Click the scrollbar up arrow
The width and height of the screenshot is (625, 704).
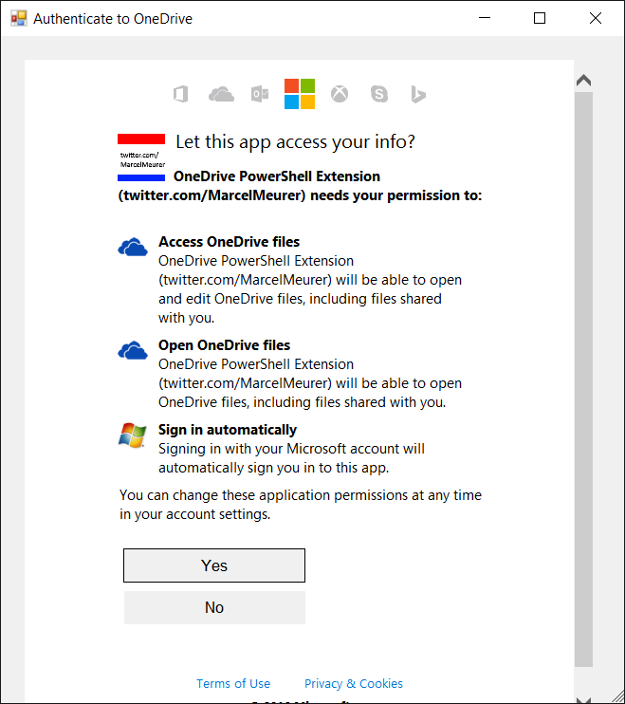[x=583, y=81]
